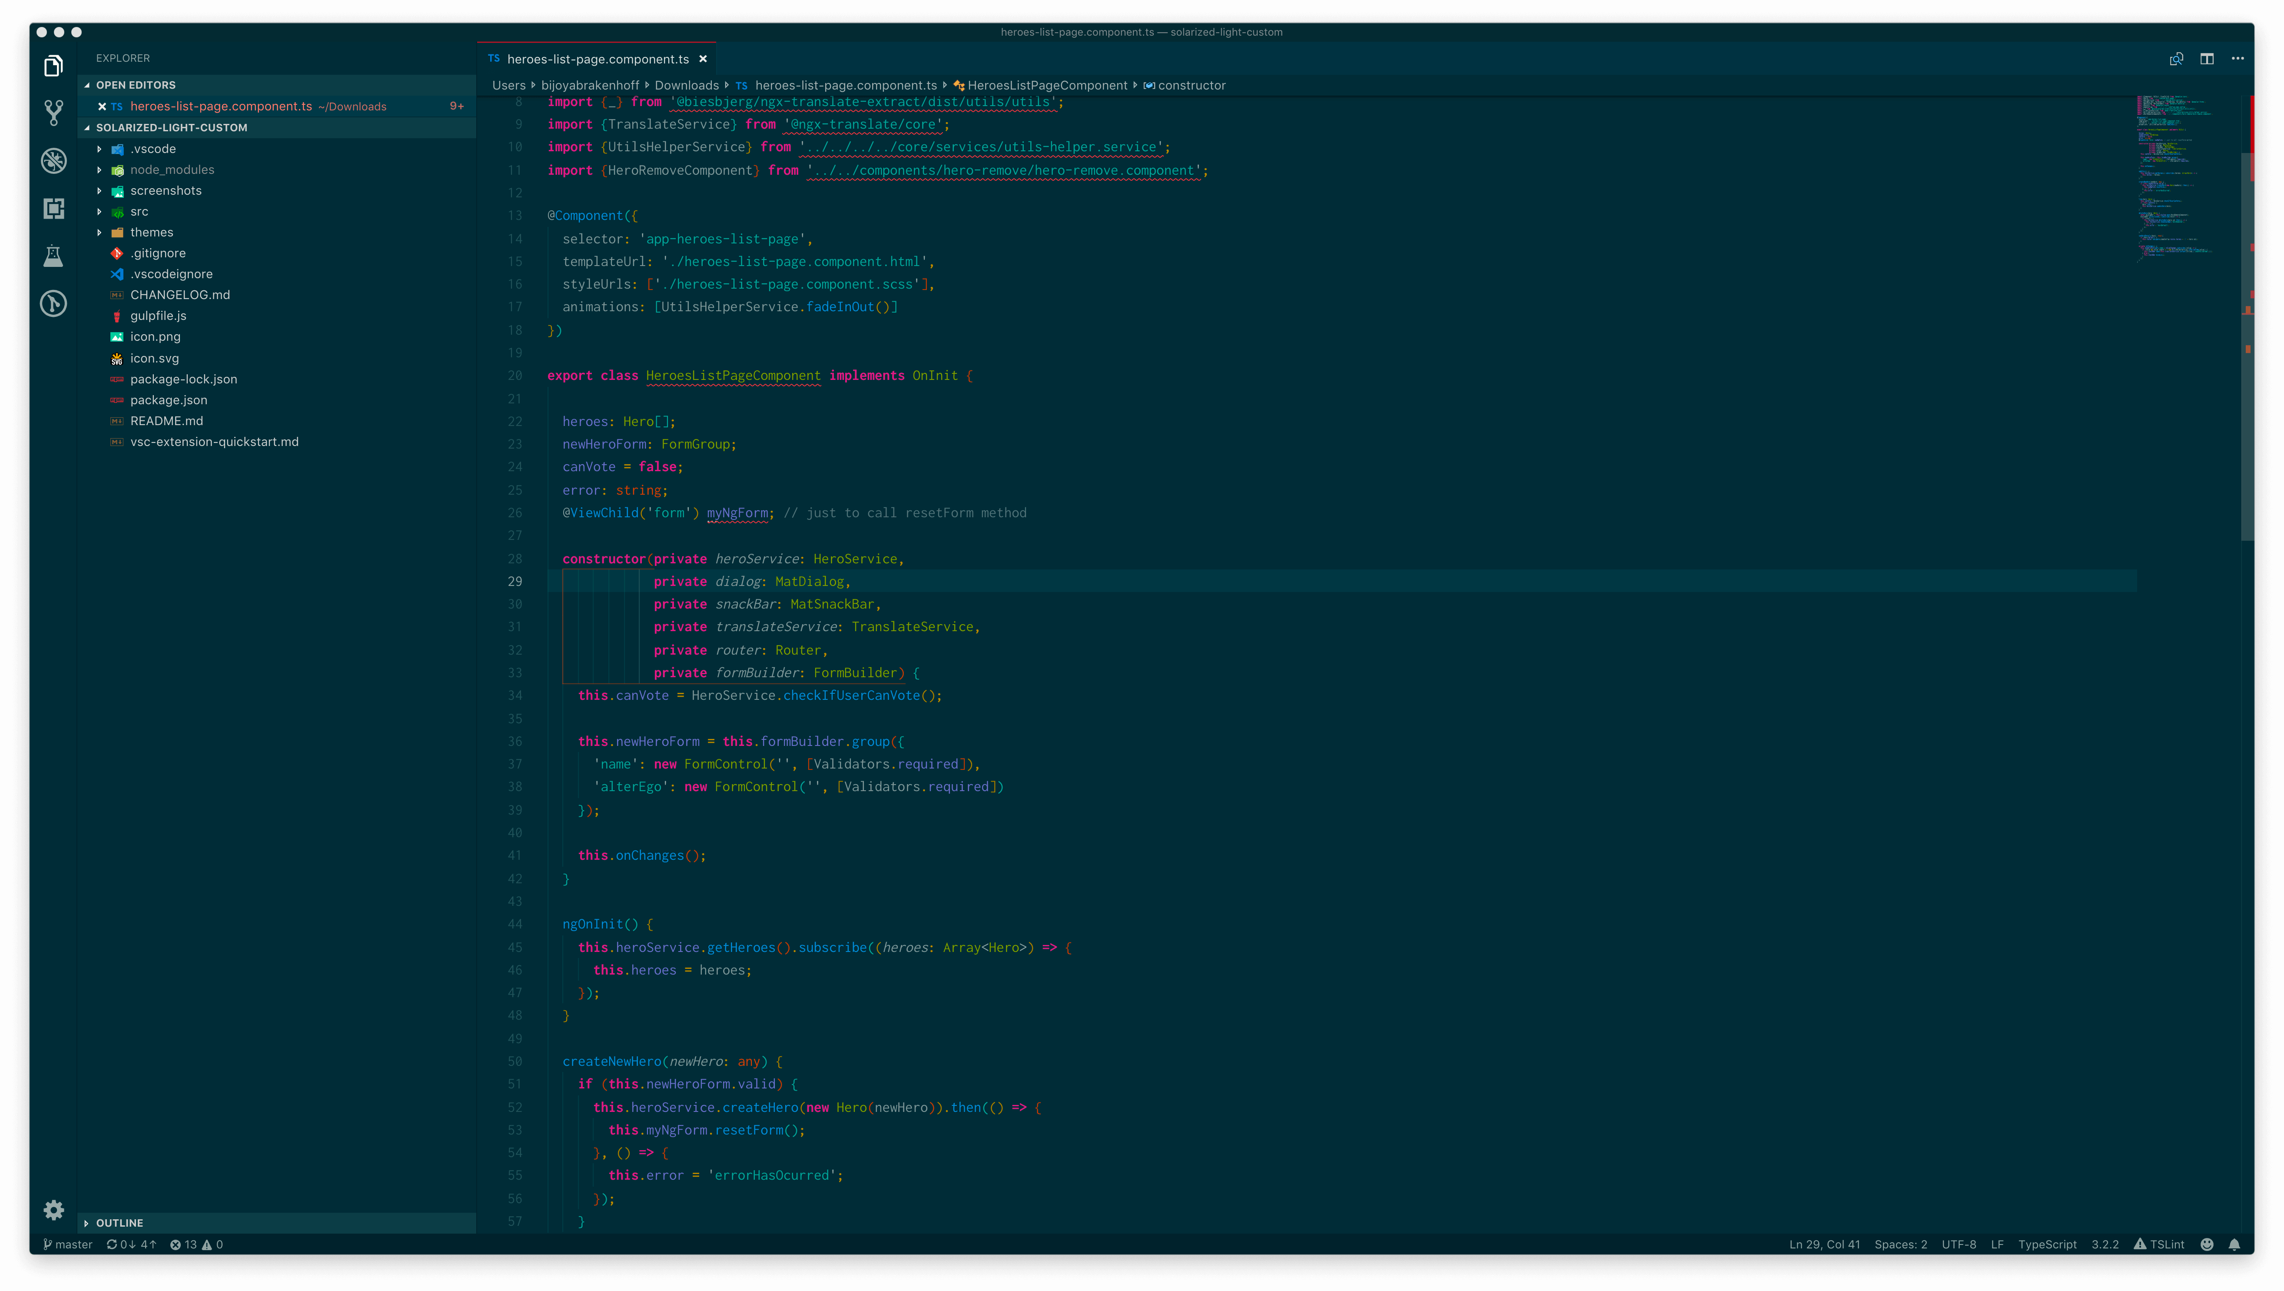
Task: Close the heroes-list-page.component.ts tab
Action: pyautogui.click(x=703, y=60)
